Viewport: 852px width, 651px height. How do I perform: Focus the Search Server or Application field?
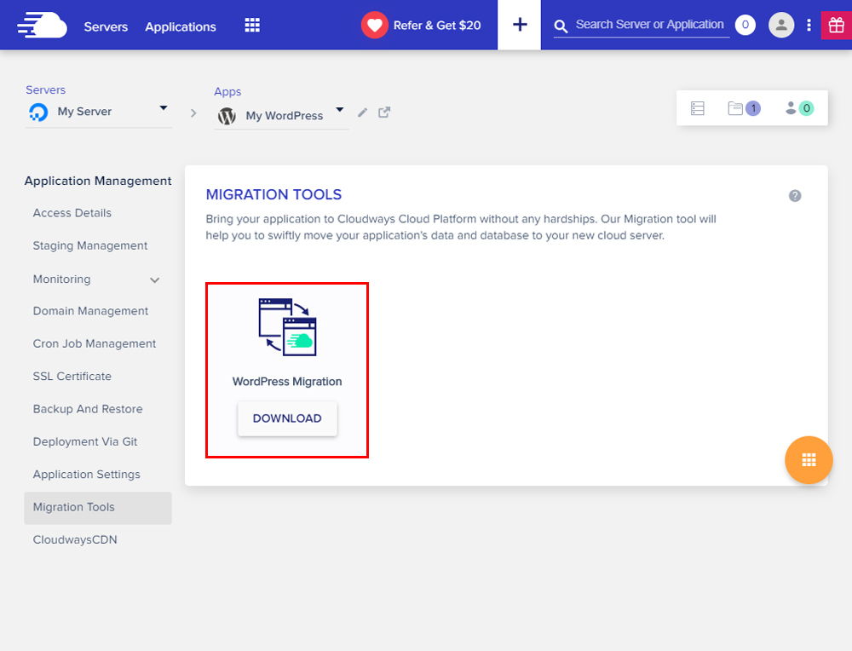(650, 25)
